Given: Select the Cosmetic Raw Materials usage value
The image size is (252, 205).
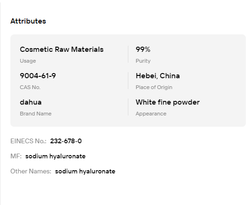Looking at the screenshot, I should pos(61,49).
